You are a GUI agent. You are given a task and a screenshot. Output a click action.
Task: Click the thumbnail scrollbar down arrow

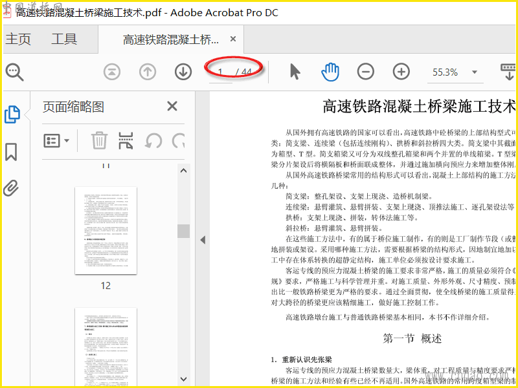184,379
